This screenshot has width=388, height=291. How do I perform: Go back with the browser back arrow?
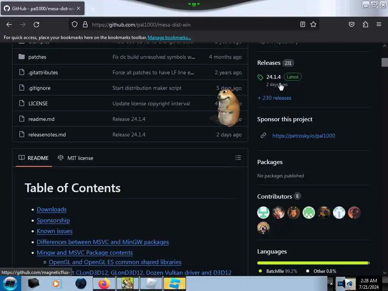tap(9, 25)
